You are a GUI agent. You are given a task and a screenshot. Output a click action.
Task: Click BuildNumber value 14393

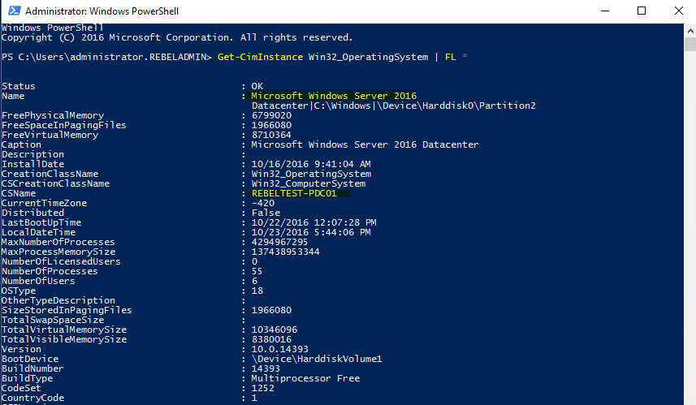(x=266, y=369)
